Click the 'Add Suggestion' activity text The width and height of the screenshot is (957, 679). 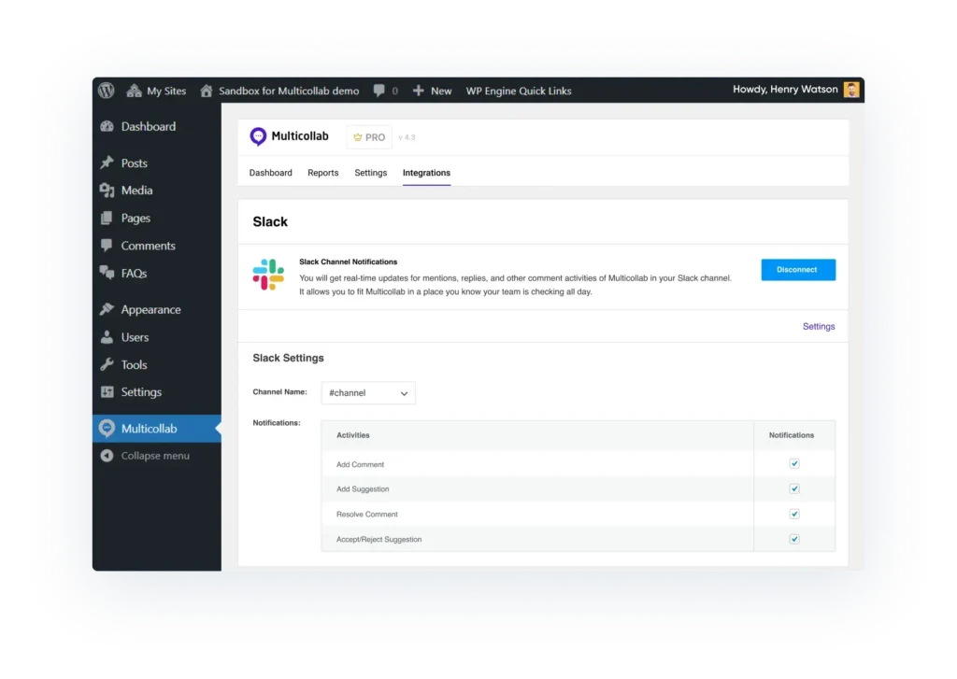(363, 488)
